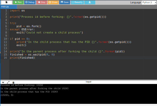Screen dimensions: 157x106
Task: Click console line 'In the child process that has the PID 10263'
Action: point(29,92)
